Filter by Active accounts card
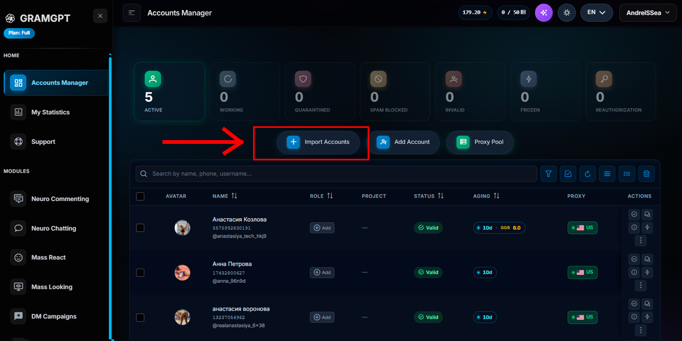This screenshot has height=341, width=682. point(169,92)
